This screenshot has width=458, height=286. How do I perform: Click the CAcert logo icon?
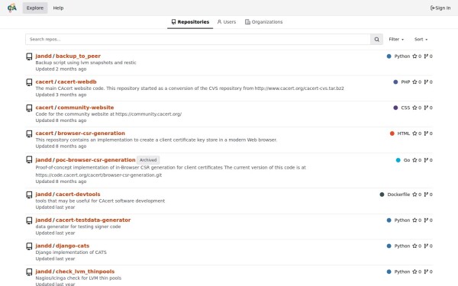12,8
